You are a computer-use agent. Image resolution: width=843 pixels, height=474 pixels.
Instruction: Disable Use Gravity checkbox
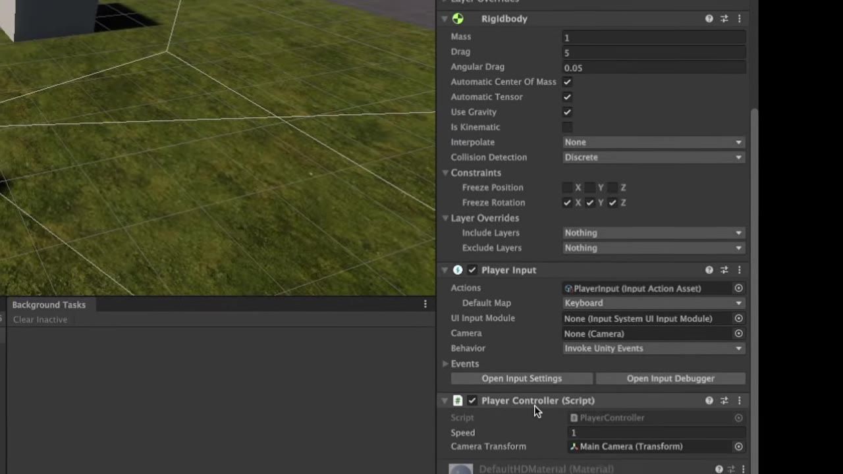click(567, 112)
